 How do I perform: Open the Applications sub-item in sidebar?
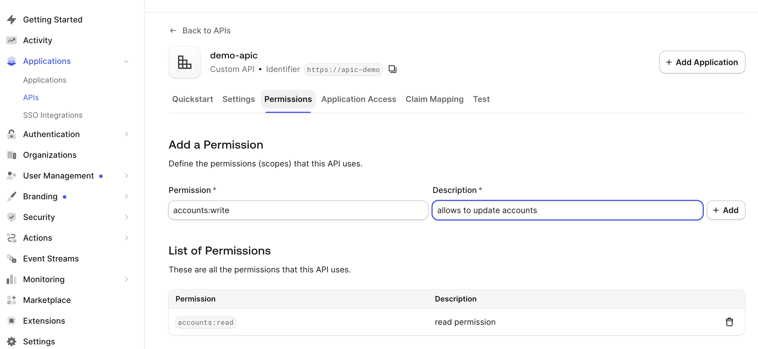point(45,80)
